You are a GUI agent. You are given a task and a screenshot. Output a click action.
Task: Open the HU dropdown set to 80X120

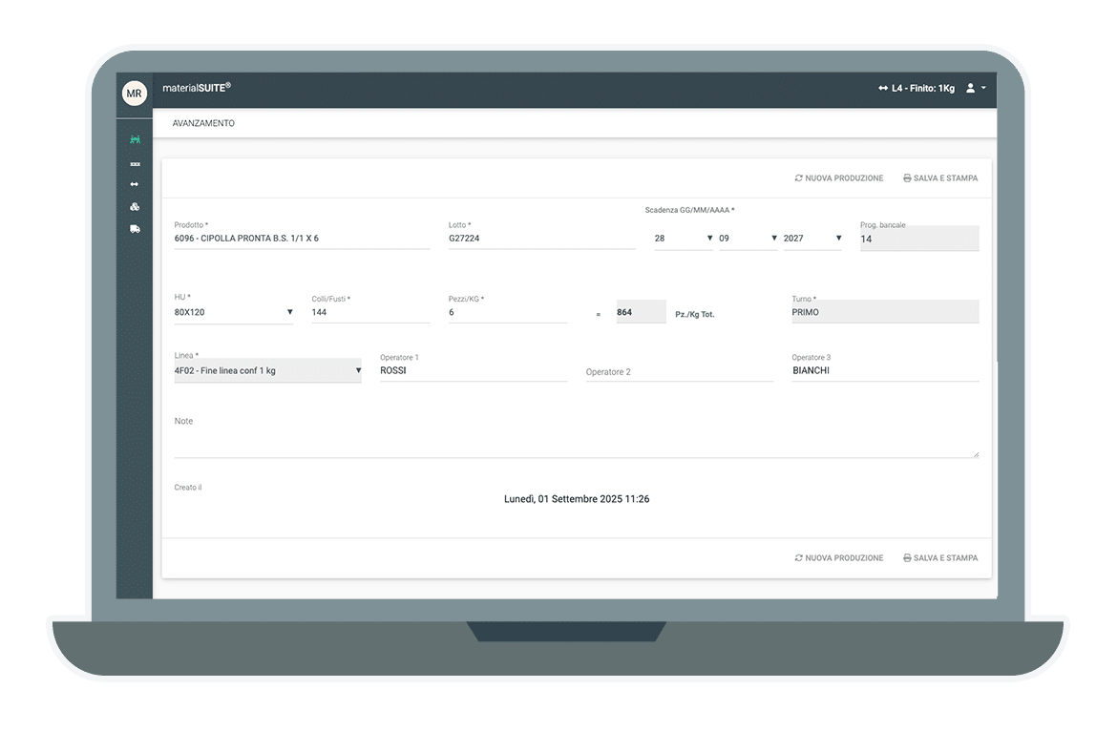pos(233,312)
